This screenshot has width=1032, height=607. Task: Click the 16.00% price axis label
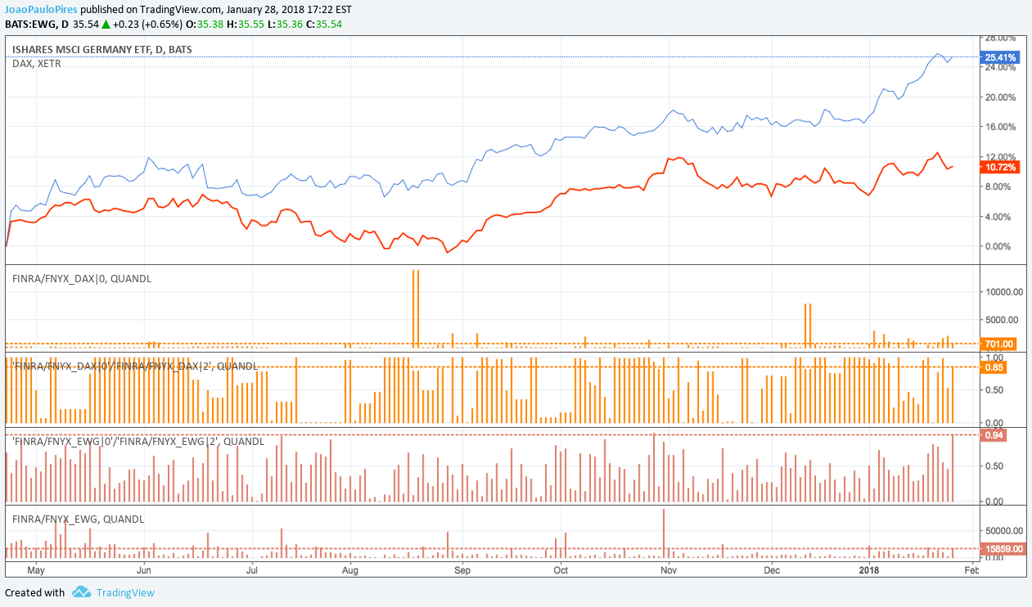tap(999, 127)
